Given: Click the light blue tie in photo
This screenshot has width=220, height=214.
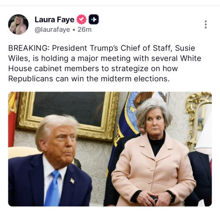Looking at the screenshot, I should click(53, 188).
